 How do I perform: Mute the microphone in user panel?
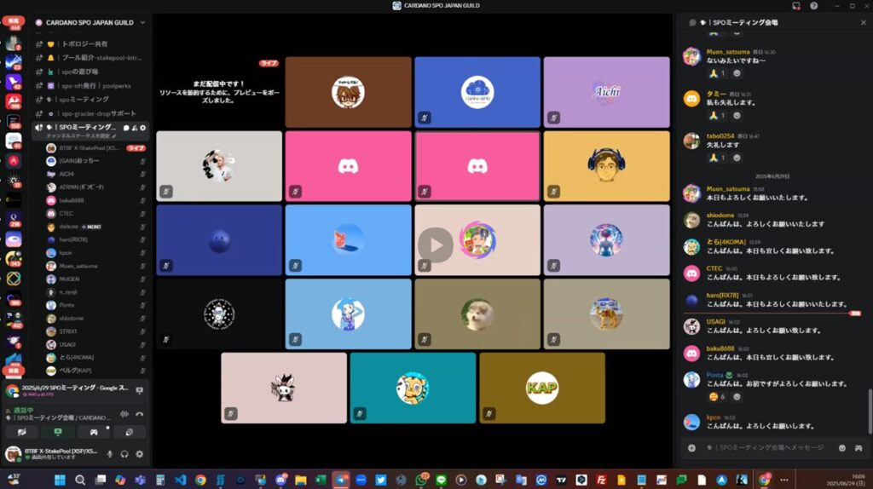tap(110, 454)
